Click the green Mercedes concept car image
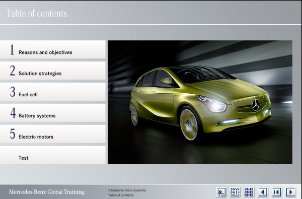 (200, 102)
